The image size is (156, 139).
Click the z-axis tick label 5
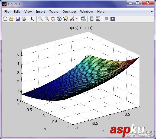18,54
